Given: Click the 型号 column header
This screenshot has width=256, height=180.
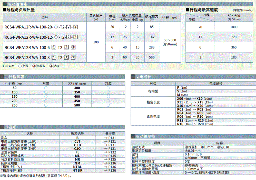Looking at the screenshot, I should click(45, 17).
